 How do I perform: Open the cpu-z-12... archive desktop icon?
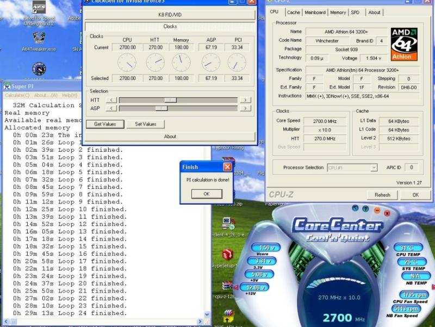227,286
